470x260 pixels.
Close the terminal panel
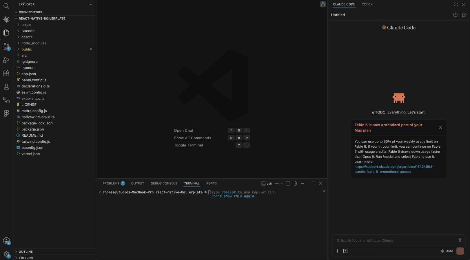click(321, 184)
